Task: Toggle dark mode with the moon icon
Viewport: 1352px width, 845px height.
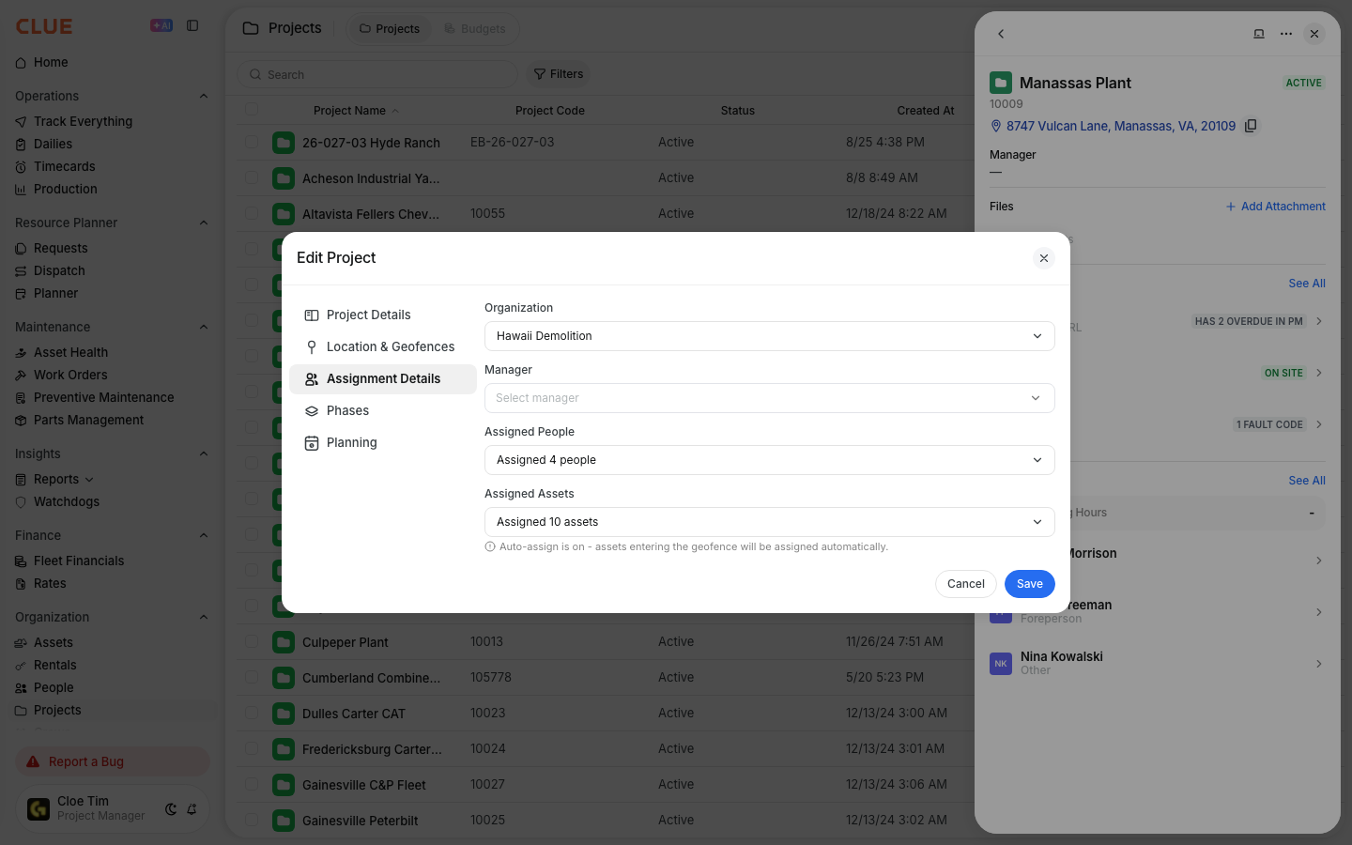Action: [171, 808]
